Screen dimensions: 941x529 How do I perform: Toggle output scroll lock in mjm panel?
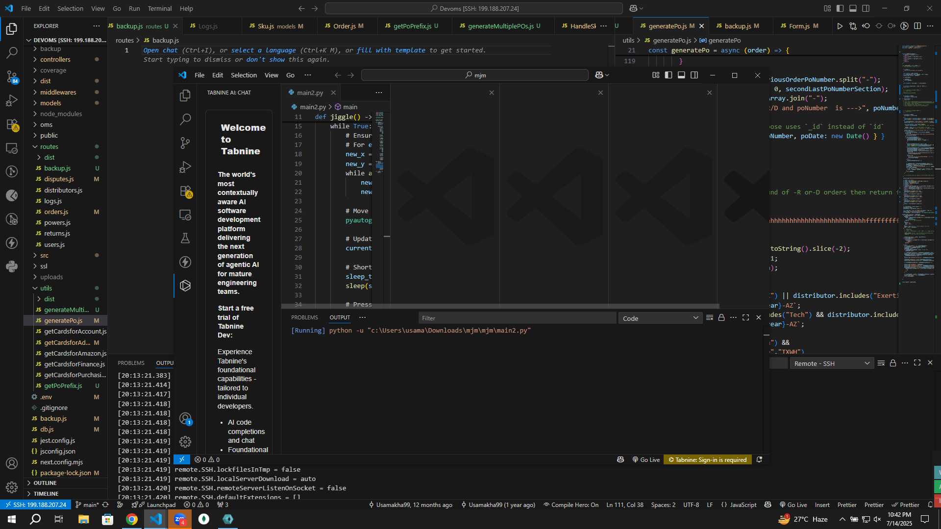pyautogui.click(x=721, y=318)
